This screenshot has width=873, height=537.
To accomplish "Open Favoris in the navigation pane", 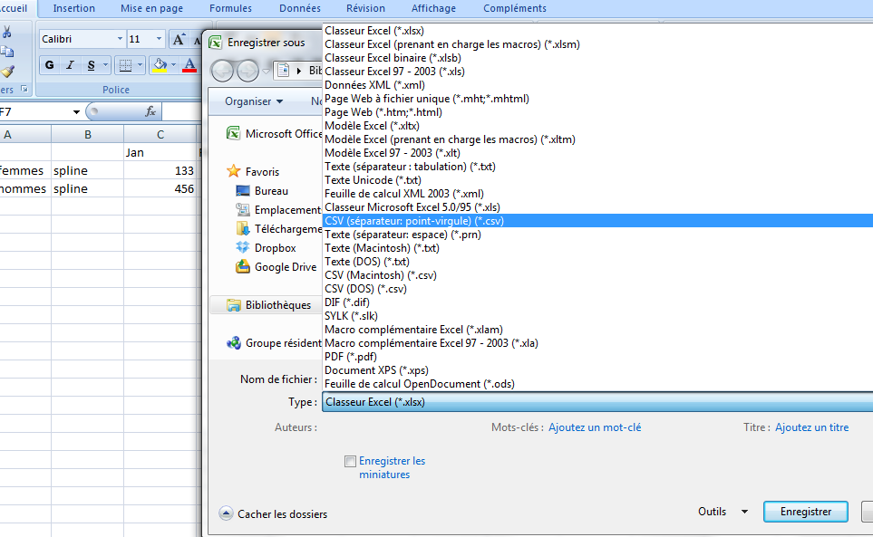I will pos(253,172).
